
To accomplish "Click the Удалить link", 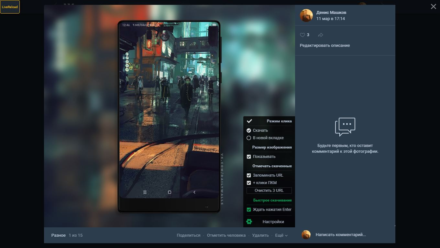I will click(260, 235).
